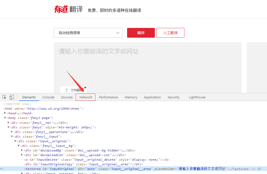Collapse the div input__original node
The height and width of the screenshot is (174, 267).
(x=15, y=141)
